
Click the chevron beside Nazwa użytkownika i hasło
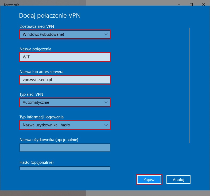[106, 125]
